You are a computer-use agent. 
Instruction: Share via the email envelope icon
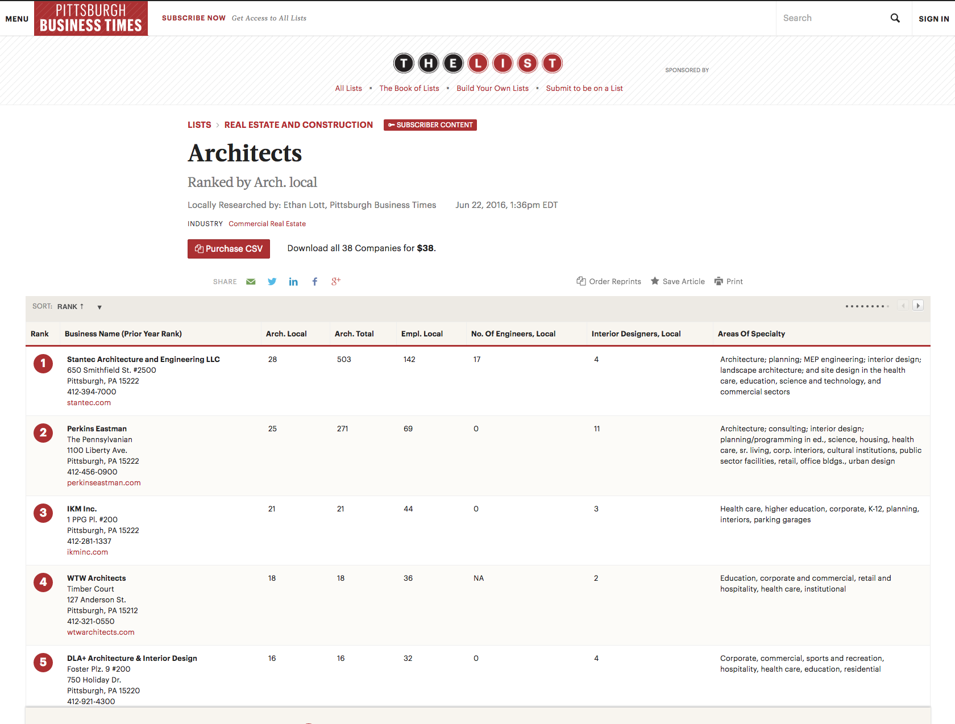[x=251, y=281]
